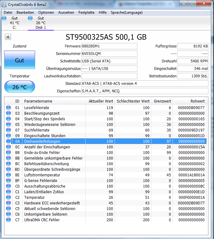
Task: Click raw value 00001A18001A
Action: (x=192, y=175)
